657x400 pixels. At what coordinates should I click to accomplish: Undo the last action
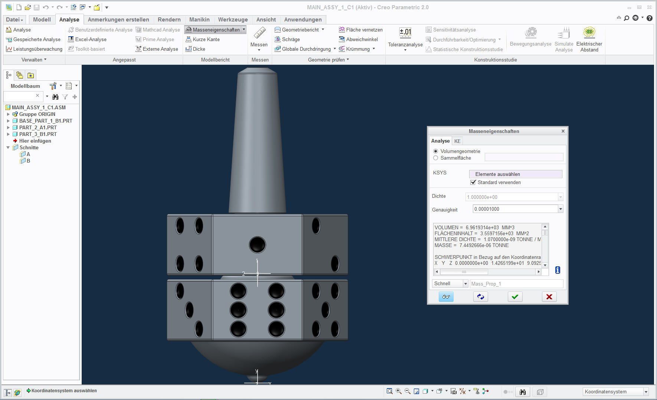coord(46,7)
